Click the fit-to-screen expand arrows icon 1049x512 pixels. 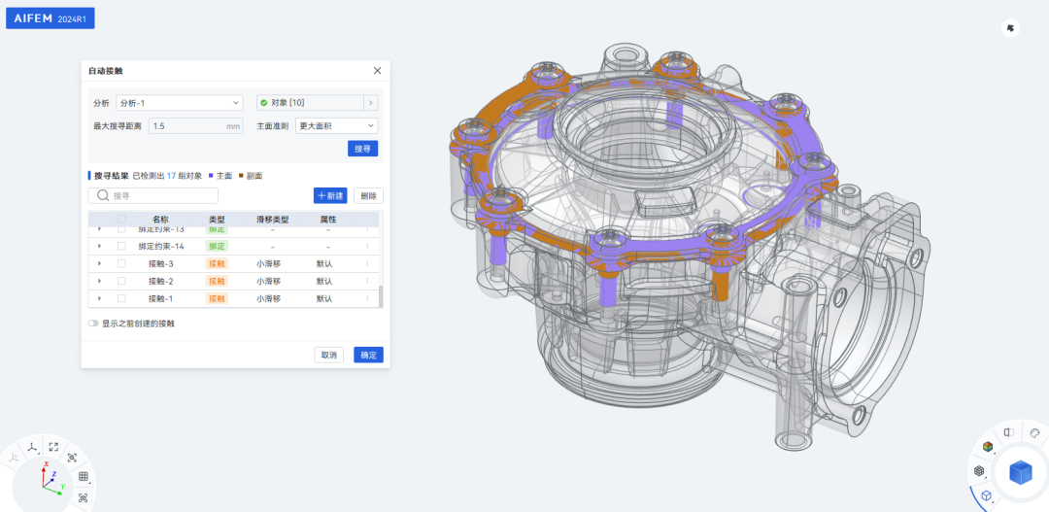click(x=53, y=446)
